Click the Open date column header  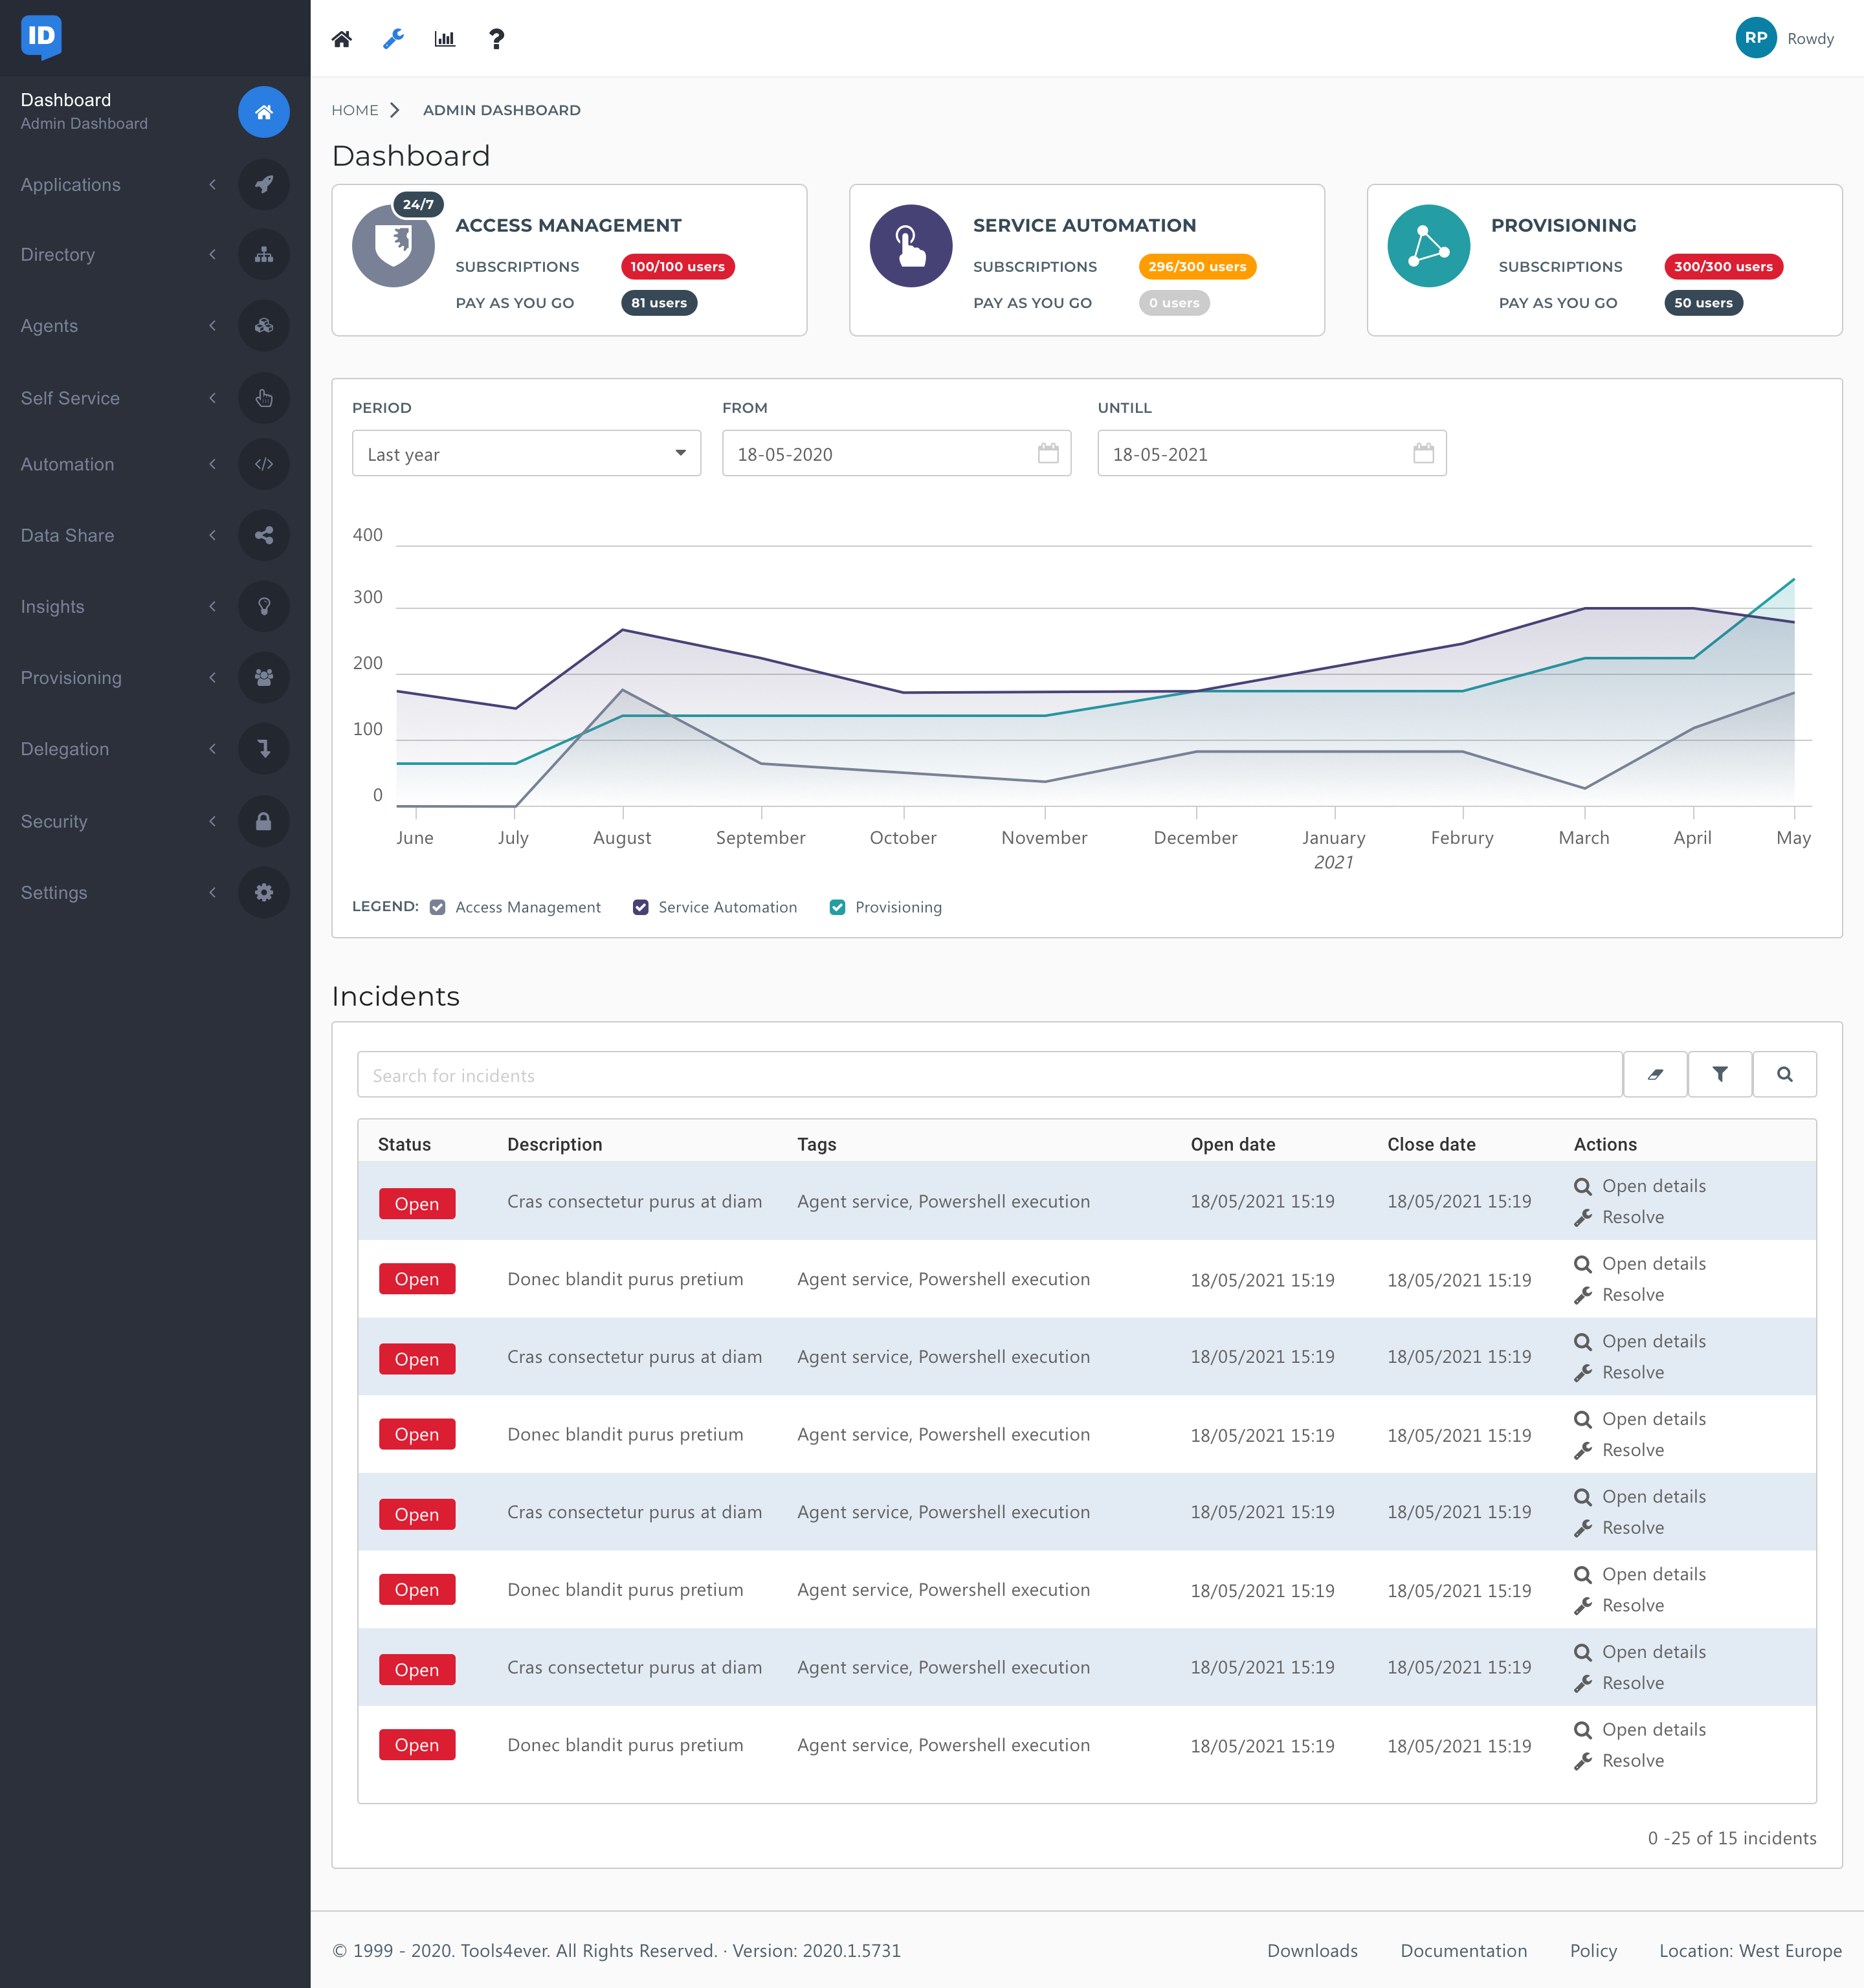1233,1144
